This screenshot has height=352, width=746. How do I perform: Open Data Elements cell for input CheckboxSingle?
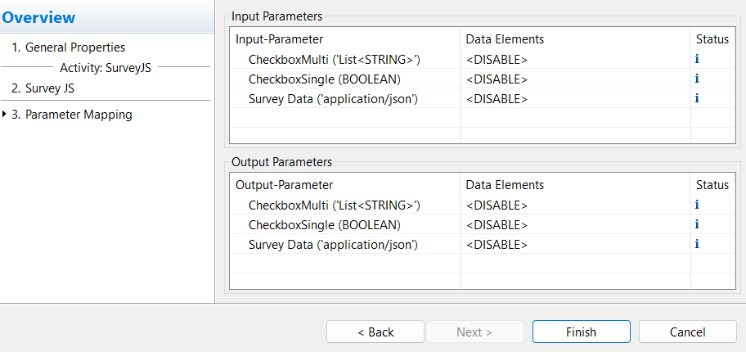[x=575, y=79]
